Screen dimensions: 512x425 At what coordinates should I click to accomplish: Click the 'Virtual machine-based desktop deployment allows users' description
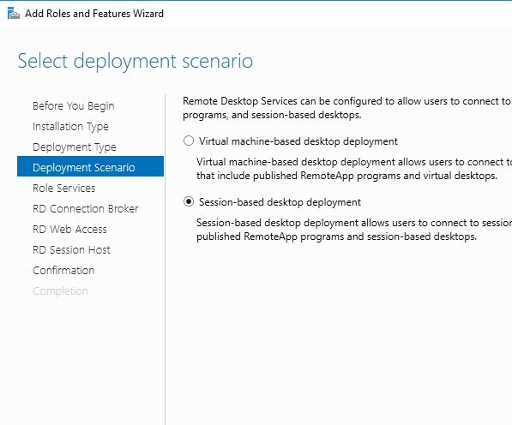point(354,169)
